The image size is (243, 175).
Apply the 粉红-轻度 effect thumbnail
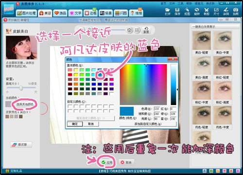[x=222, y=66]
